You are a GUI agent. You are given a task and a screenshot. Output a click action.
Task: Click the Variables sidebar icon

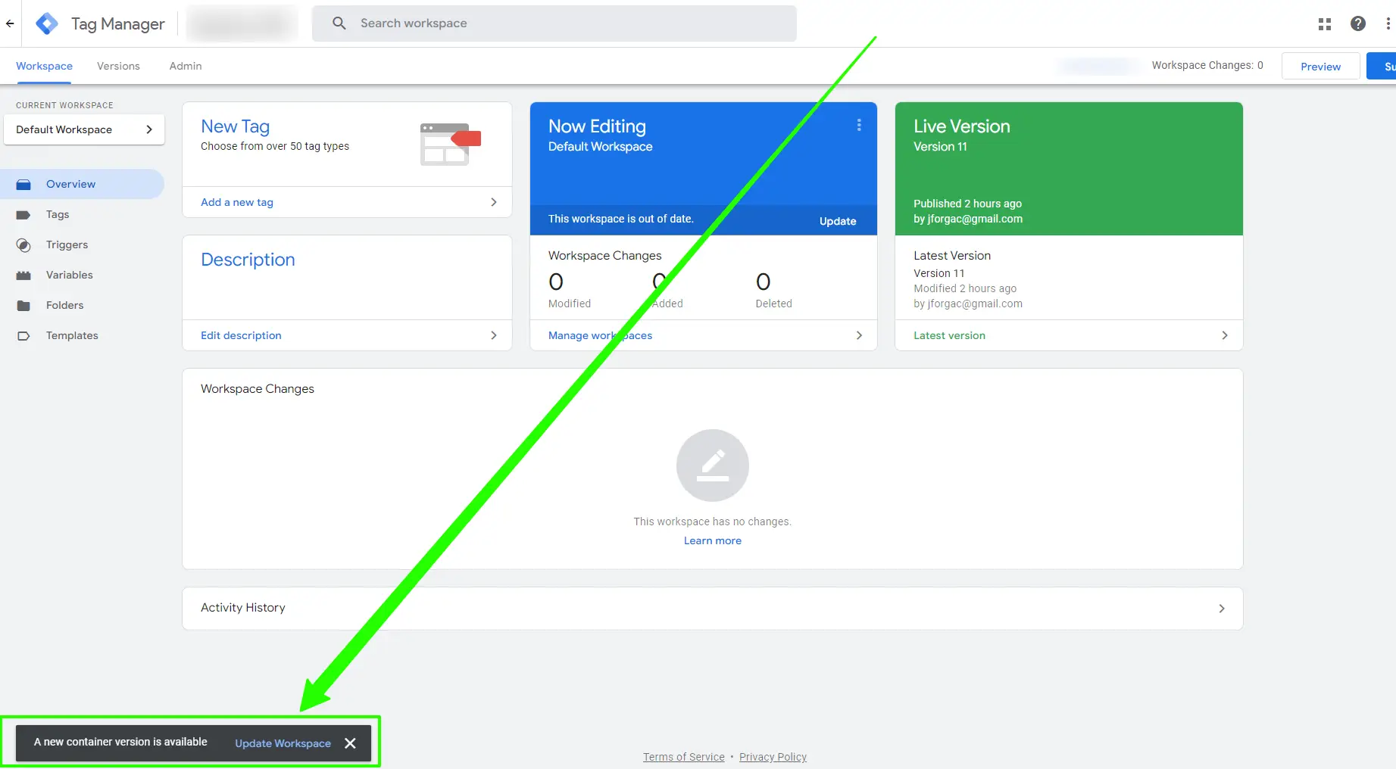coord(23,276)
